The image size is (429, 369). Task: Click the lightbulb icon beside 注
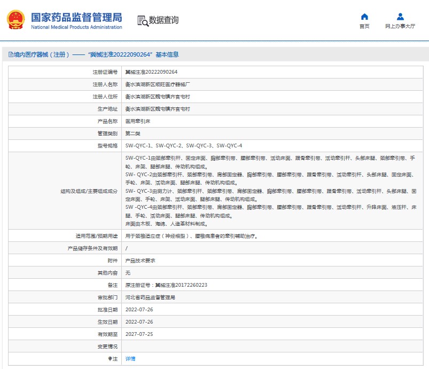pyautogui.click(x=110, y=359)
